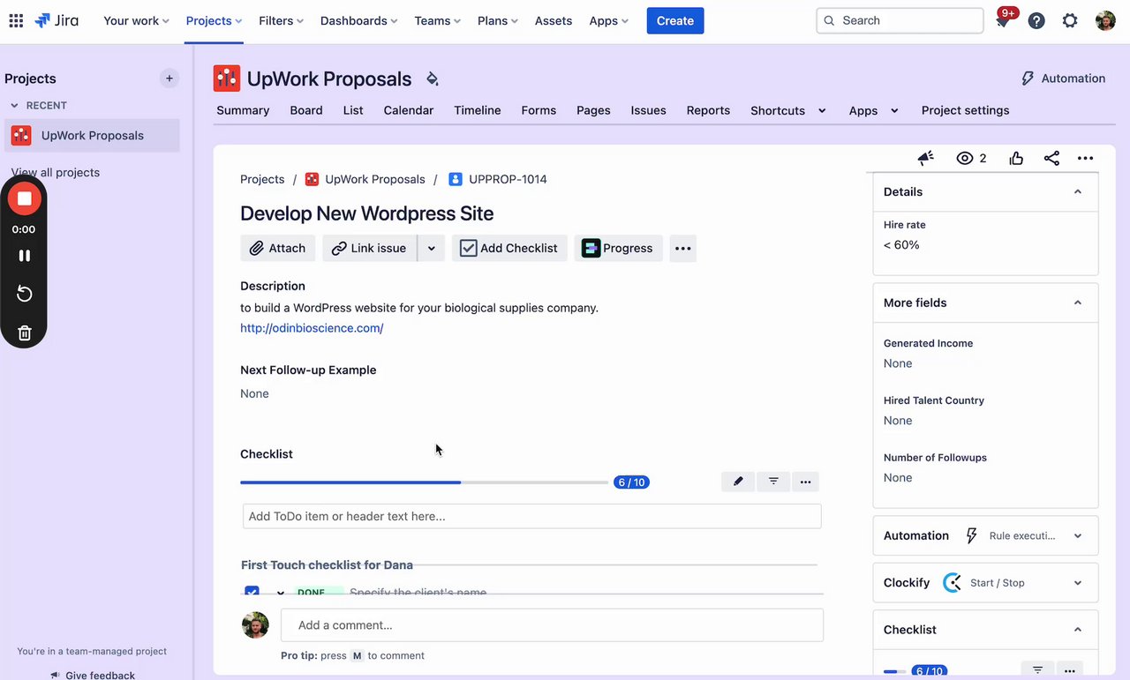Viewport: 1130px width, 680px height.
Task: Delete the recording with trash icon
Action: (x=25, y=333)
